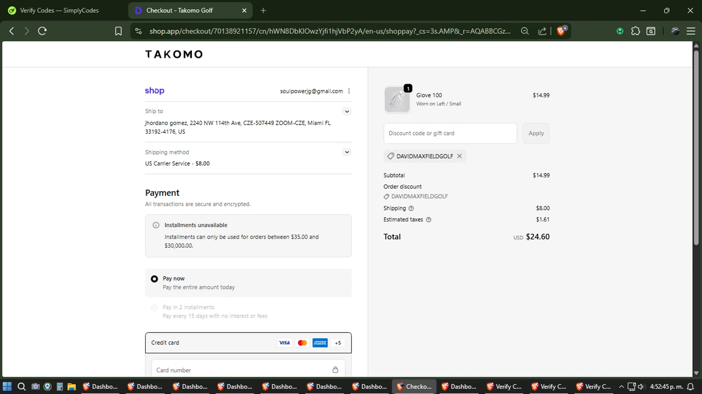The image size is (702, 394).
Task: Switch to the Checko... taskbar window
Action: click(x=414, y=387)
